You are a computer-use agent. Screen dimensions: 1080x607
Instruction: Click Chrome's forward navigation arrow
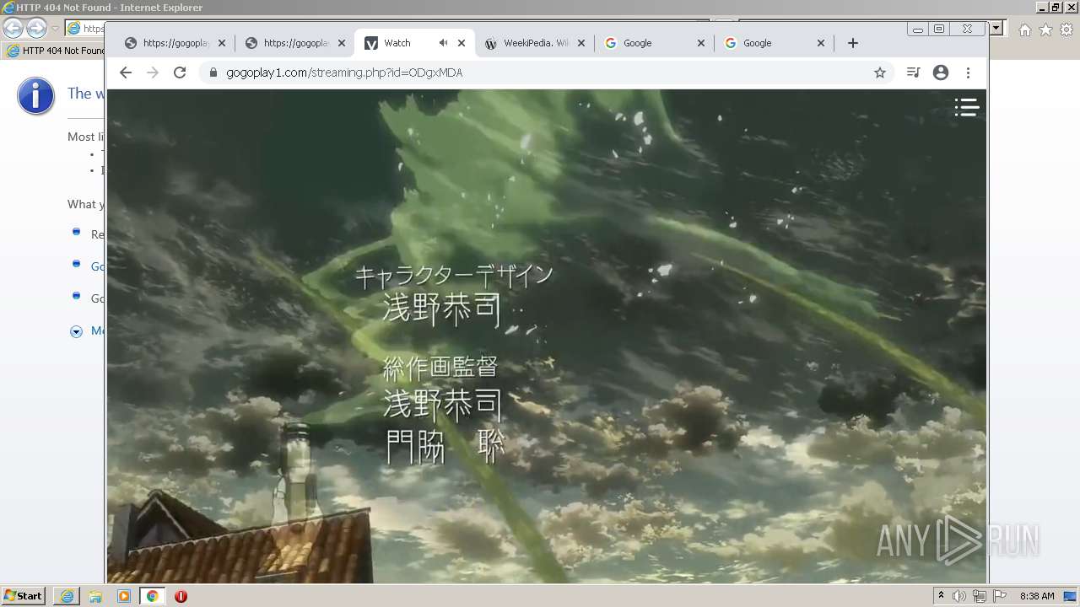[153, 73]
